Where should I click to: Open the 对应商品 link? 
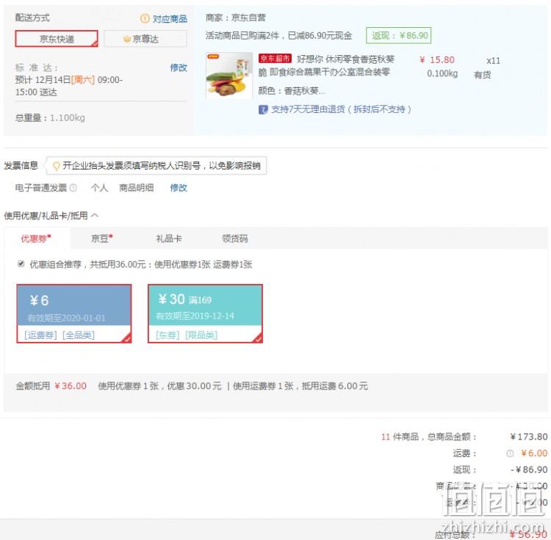(170, 18)
